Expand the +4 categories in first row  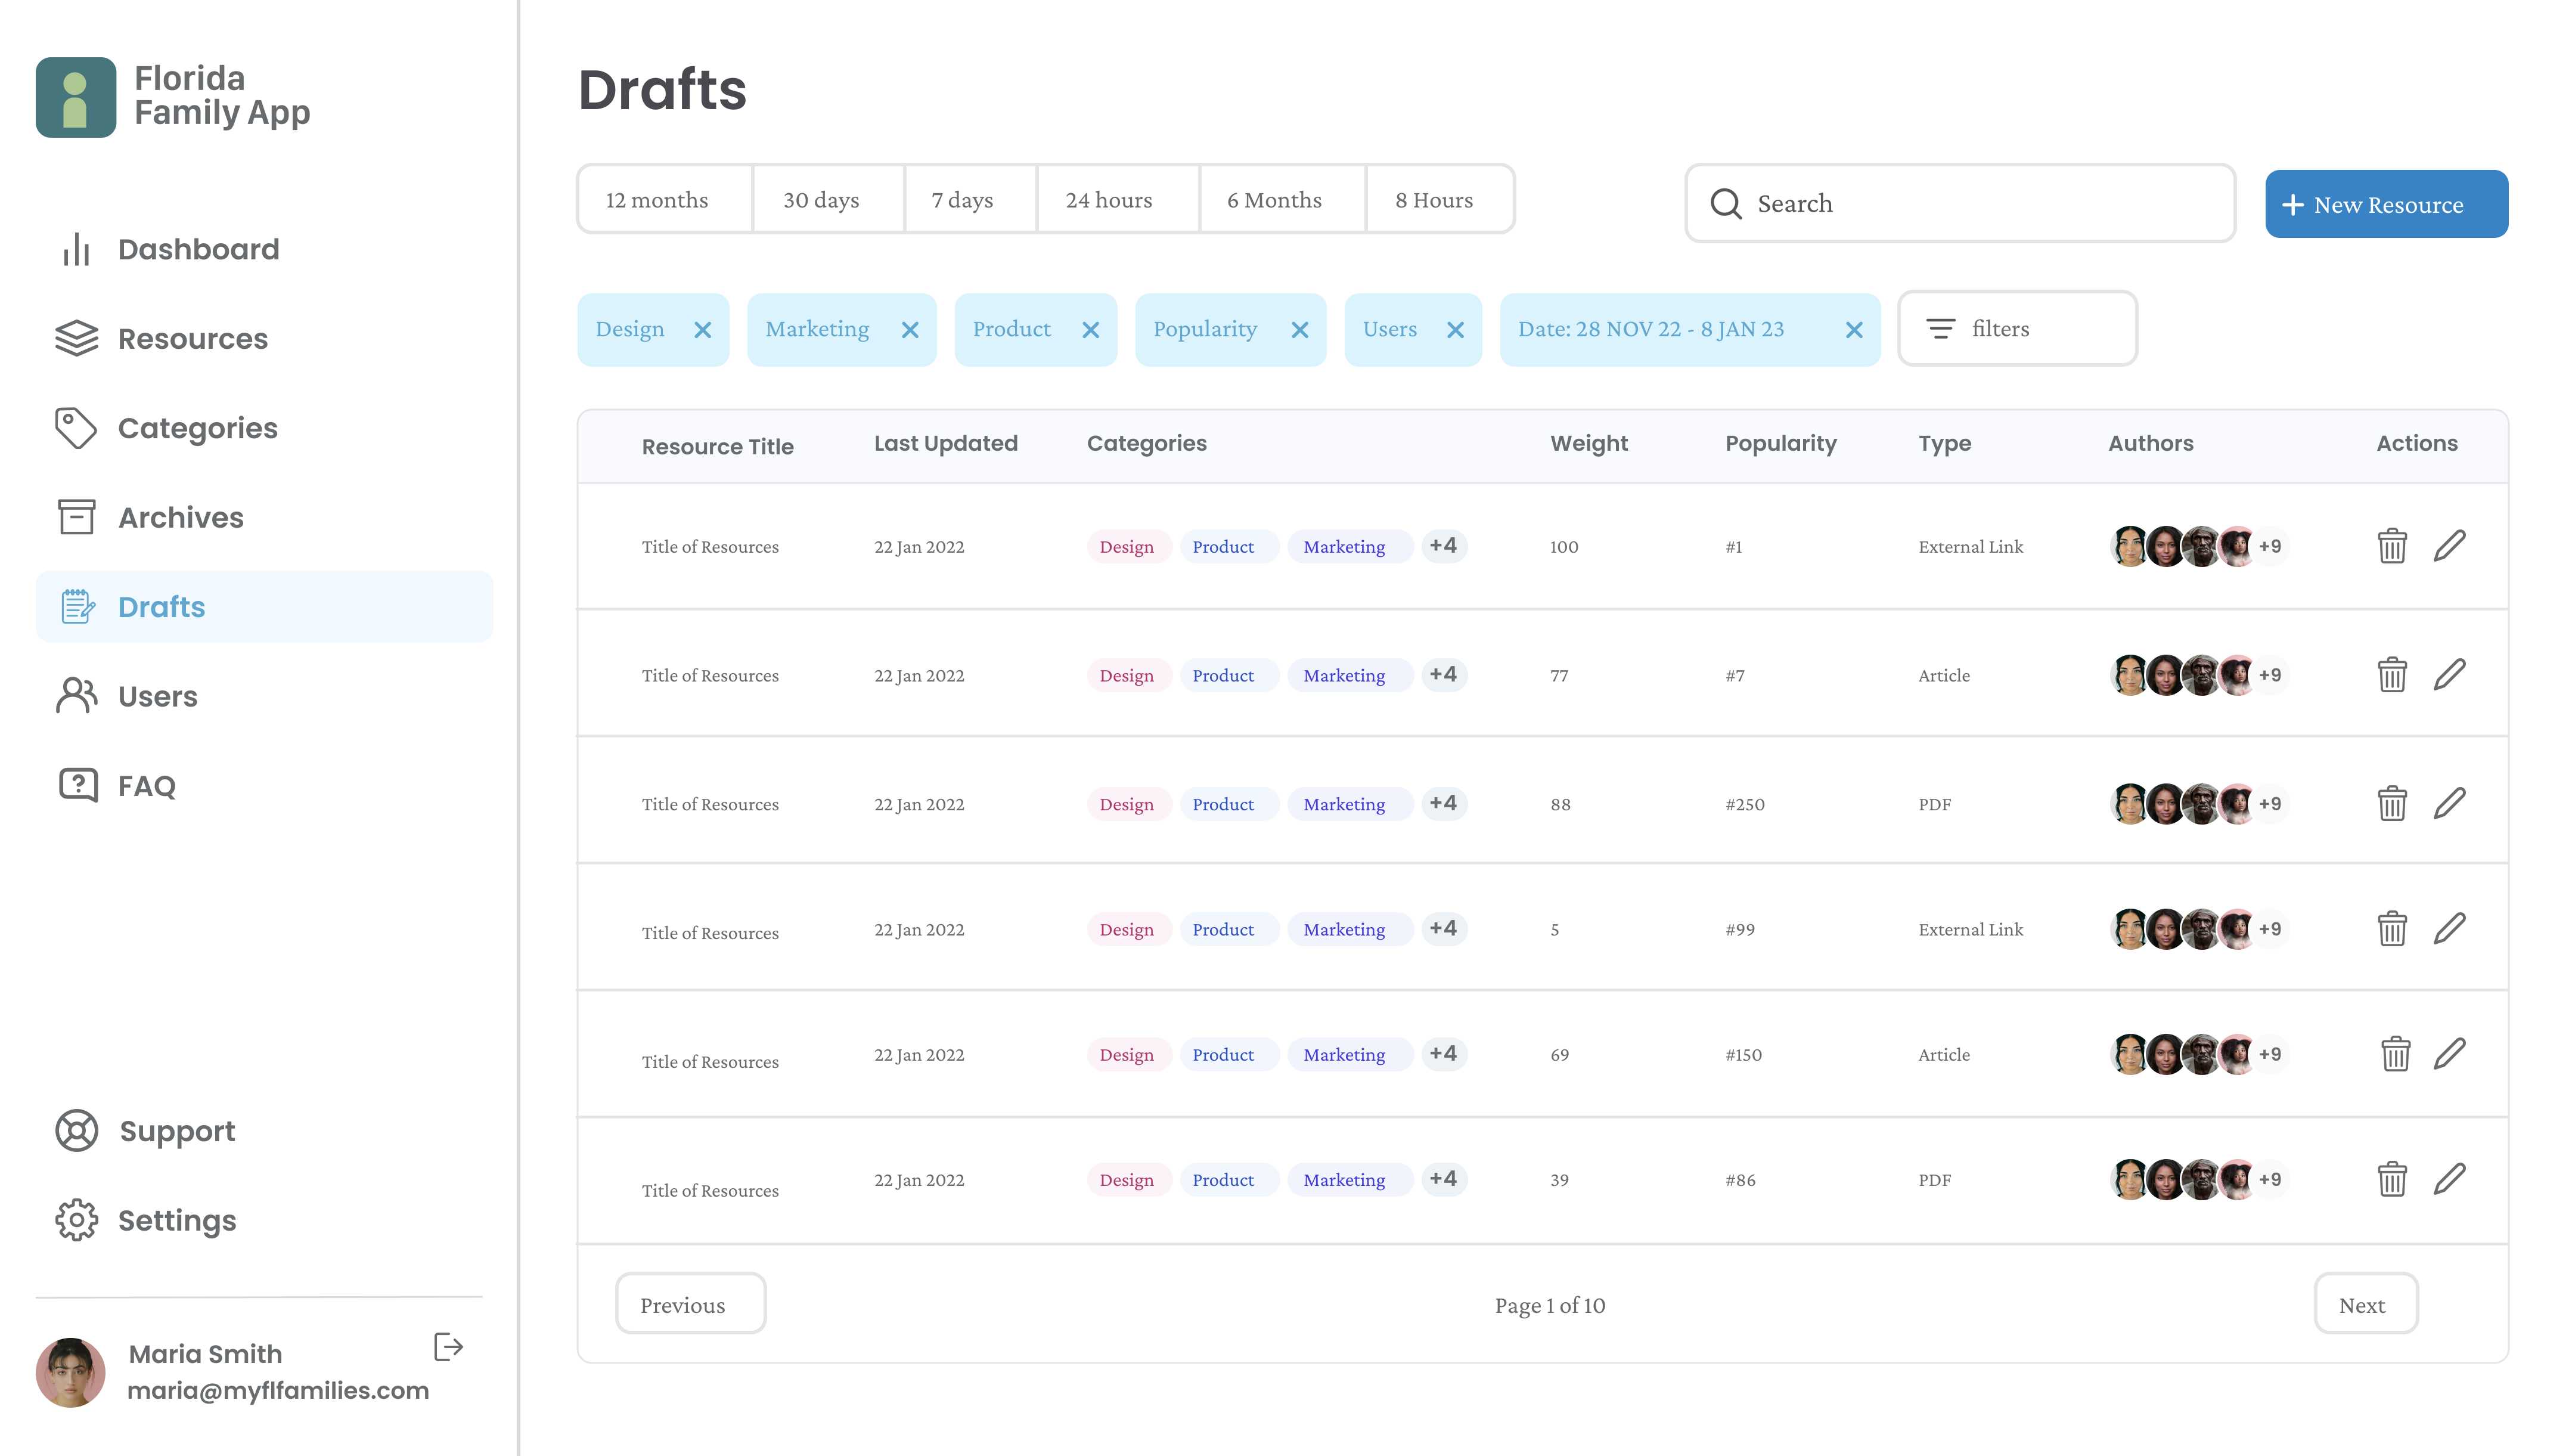click(x=1442, y=545)
